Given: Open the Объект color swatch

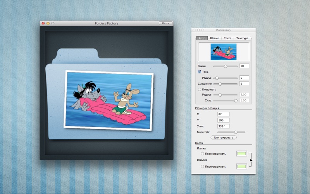Looking at the screenshot, I should click(x=241, y=166).
